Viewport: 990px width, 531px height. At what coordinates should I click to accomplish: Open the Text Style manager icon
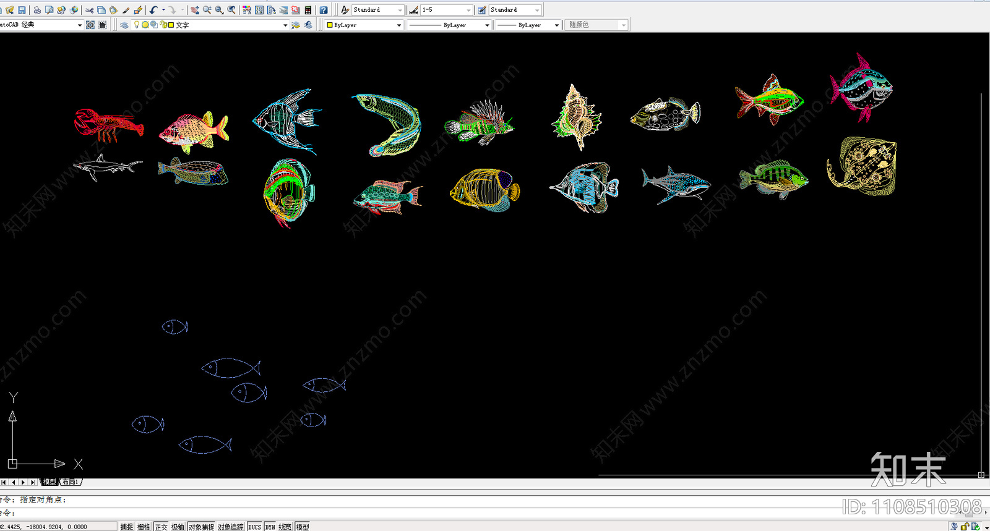tap(345, 10)
